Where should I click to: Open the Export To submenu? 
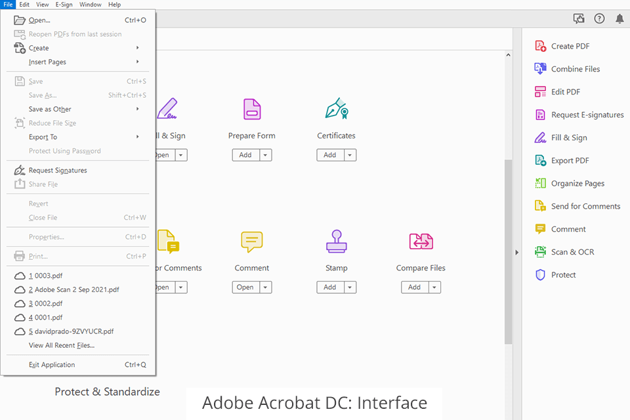(x=43, y=137)
